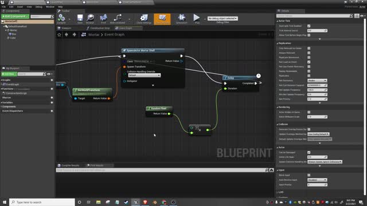Toggle Only Relevant to Owner checkbox
This screenshot has width=367, height=206.
[x=309, y=48]
